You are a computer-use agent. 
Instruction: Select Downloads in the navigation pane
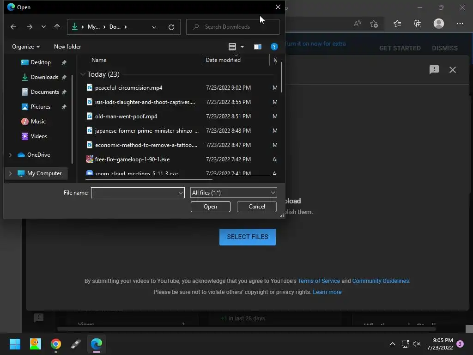pos(44,77)
